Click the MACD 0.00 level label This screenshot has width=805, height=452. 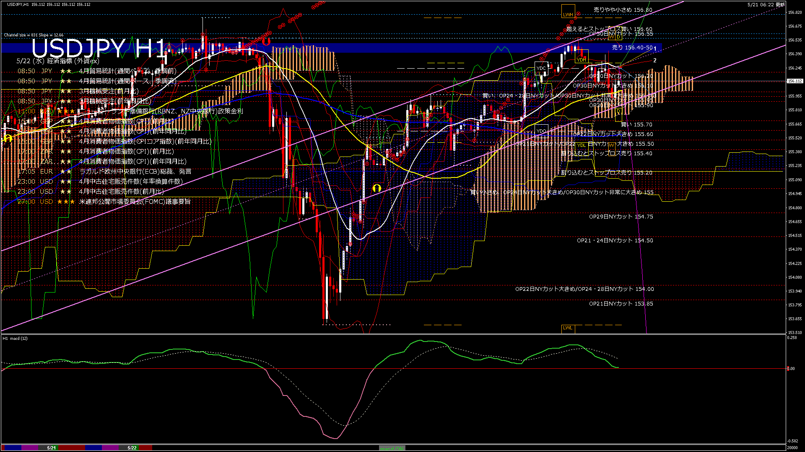click(791, 369)
